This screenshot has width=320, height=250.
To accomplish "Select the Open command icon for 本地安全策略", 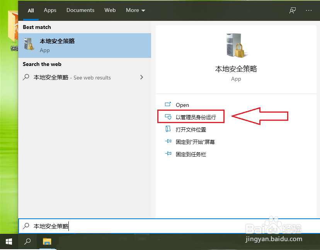I will [168, 105].
